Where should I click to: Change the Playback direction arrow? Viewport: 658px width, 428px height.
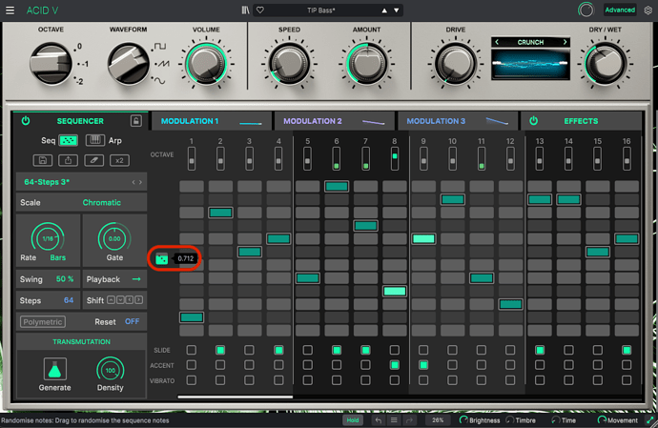(136, 279)
